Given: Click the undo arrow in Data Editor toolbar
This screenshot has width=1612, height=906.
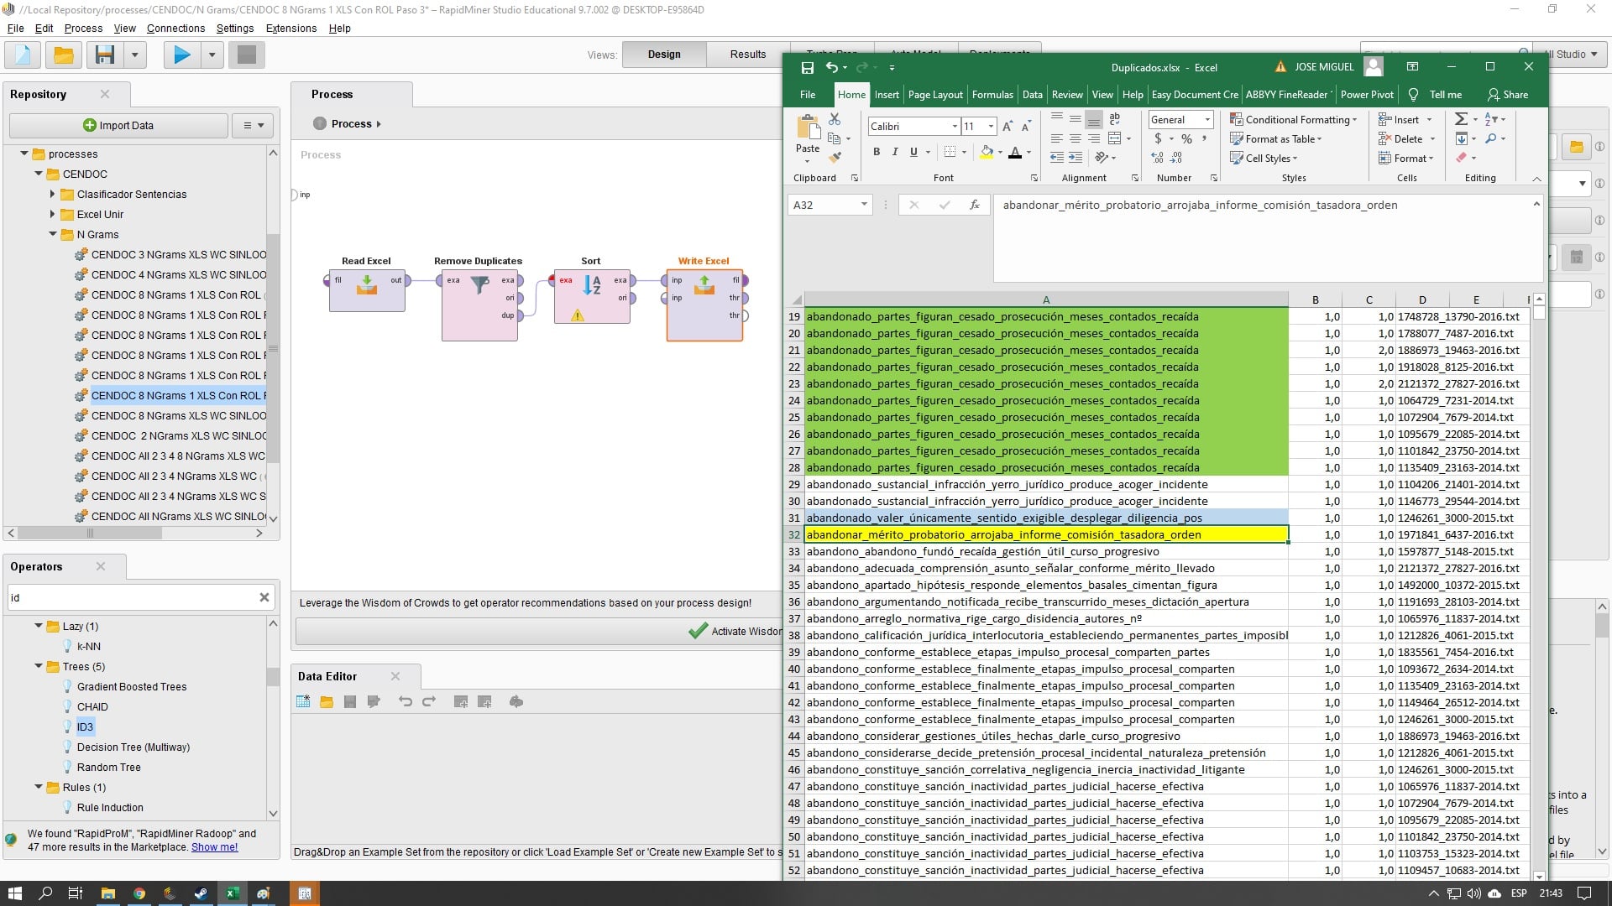Looking at the screenshot, I should point(406,702).
